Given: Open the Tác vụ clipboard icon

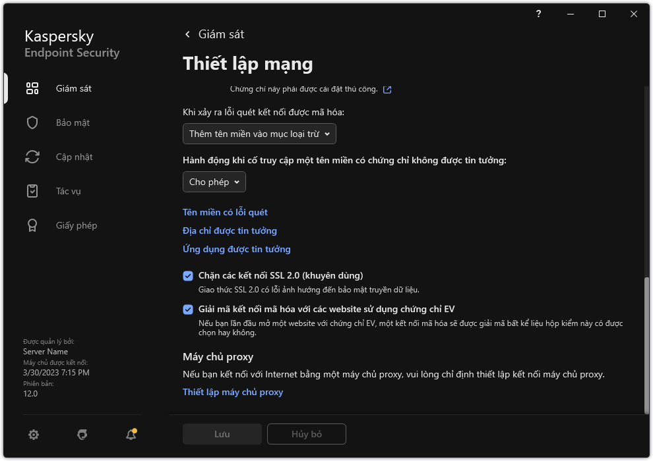Looking at the screenshot, I should [x=32, y=191].
